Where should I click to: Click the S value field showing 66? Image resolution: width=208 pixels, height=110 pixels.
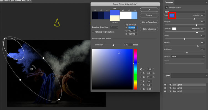[149, 73]
